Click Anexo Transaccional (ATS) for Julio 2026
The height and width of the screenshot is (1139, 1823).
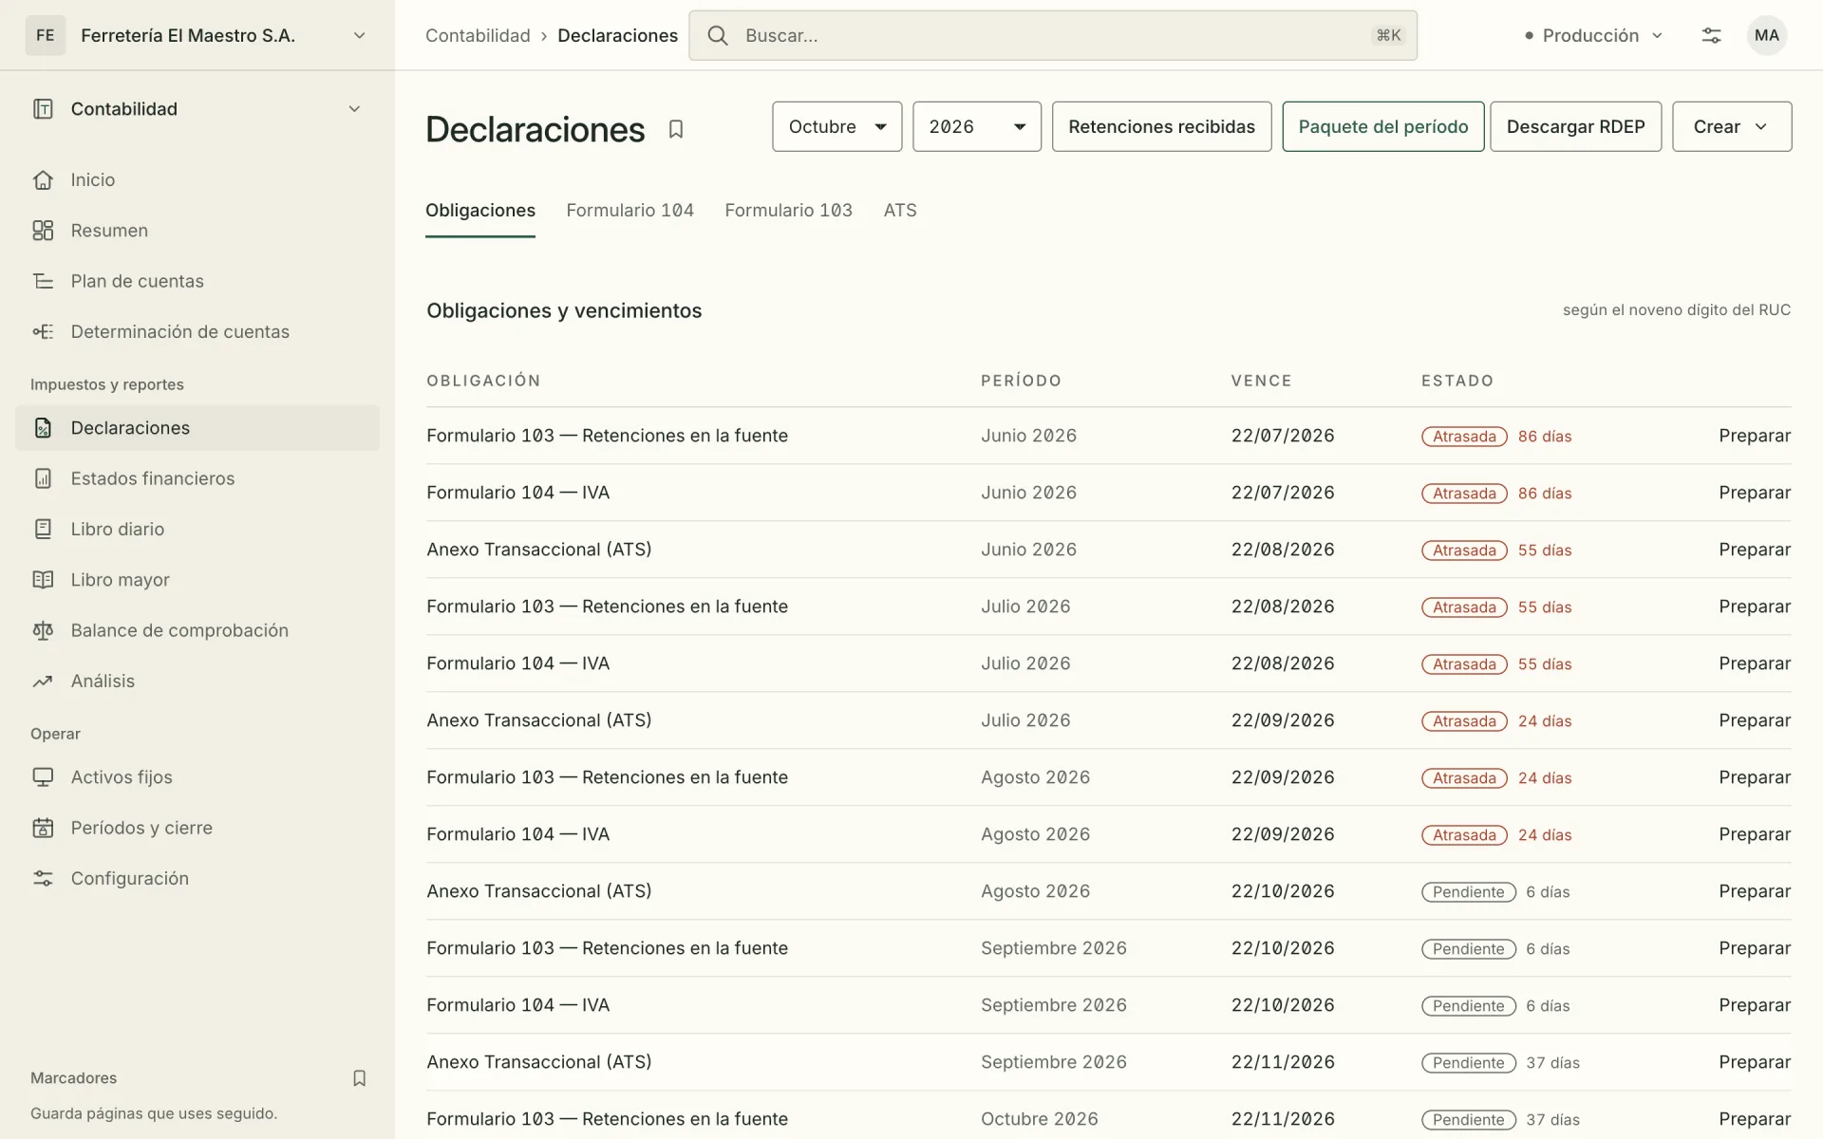[x=539, y=720]
